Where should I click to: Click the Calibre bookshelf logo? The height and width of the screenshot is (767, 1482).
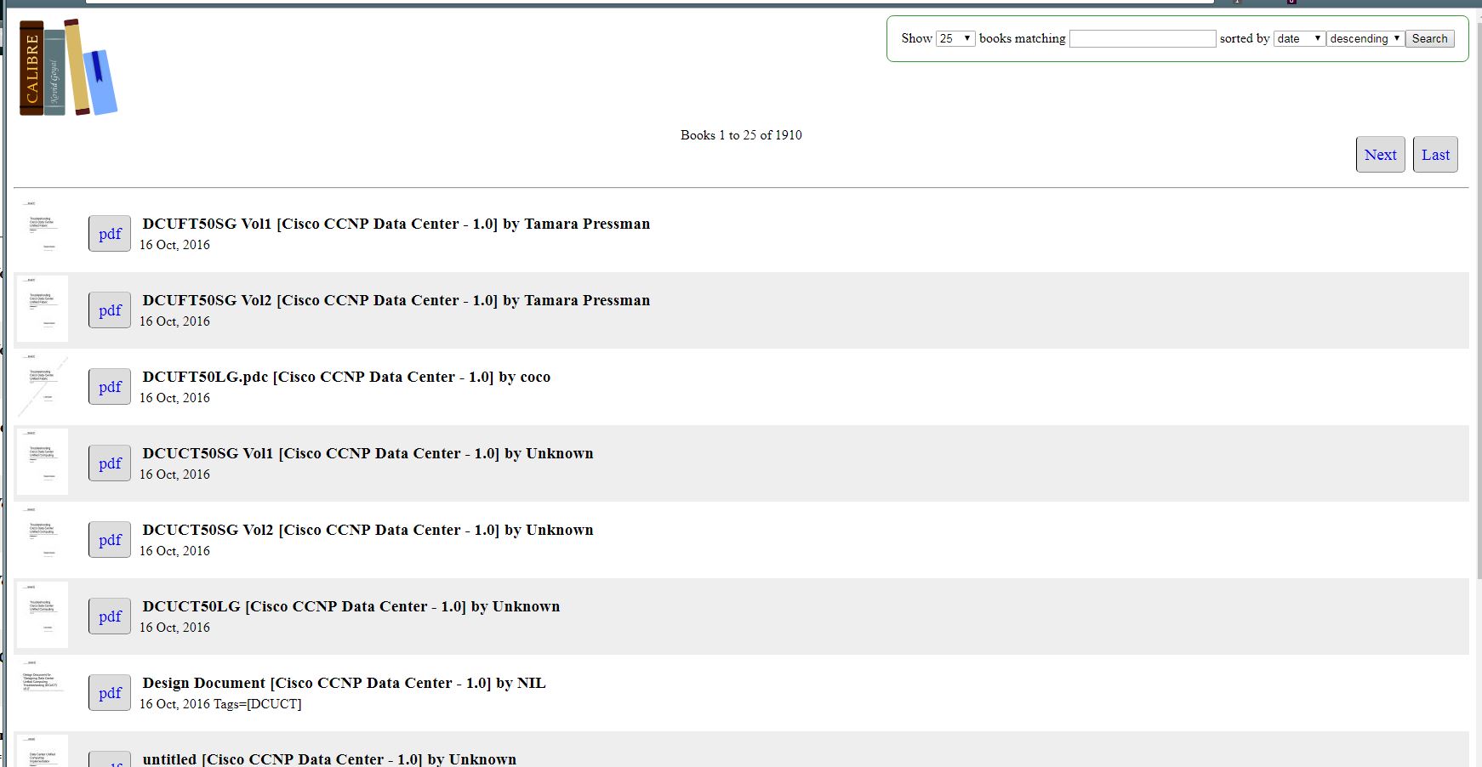[68, 67]
